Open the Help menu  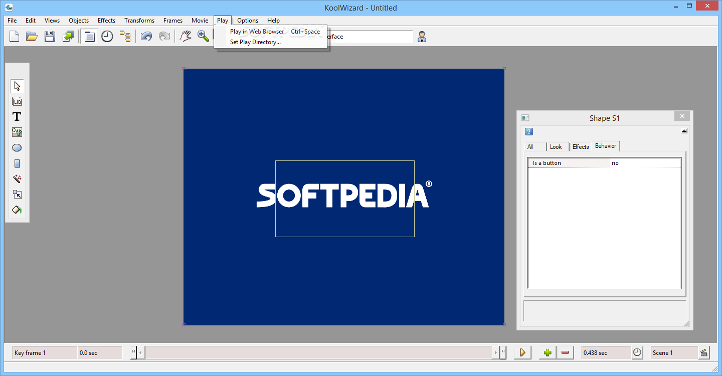tap(273, 21)
